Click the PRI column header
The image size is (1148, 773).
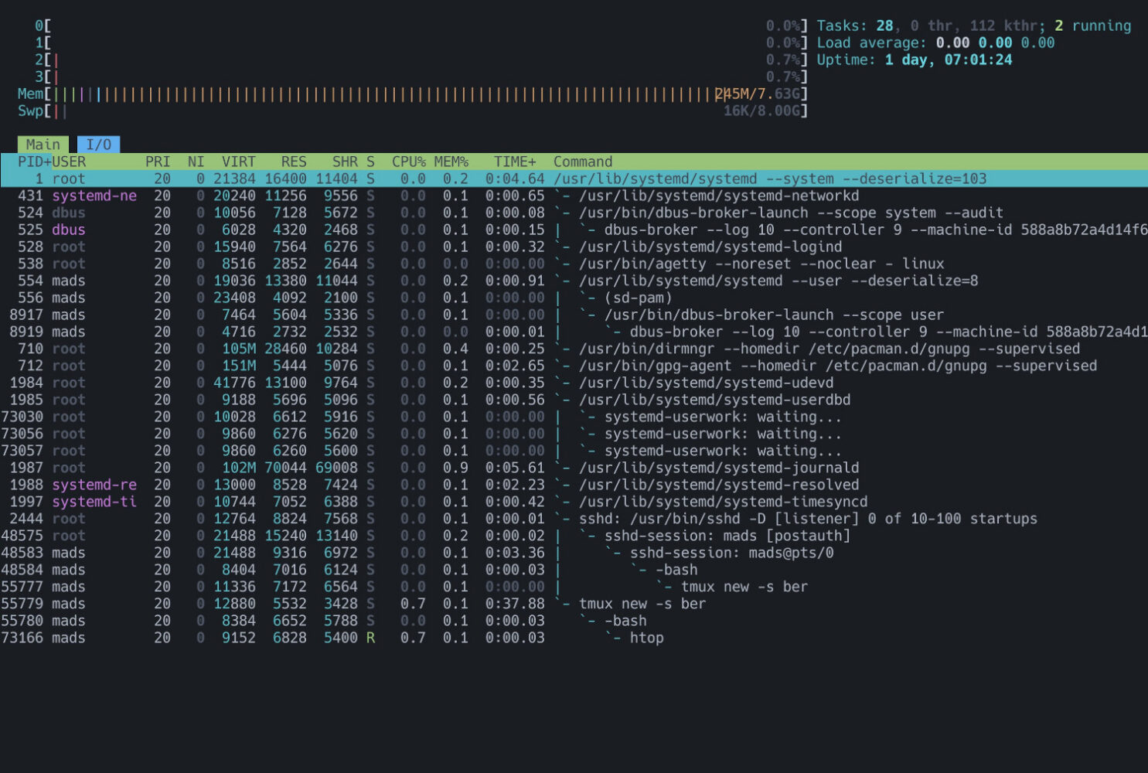pyautogui.click(x=158, y=162)
